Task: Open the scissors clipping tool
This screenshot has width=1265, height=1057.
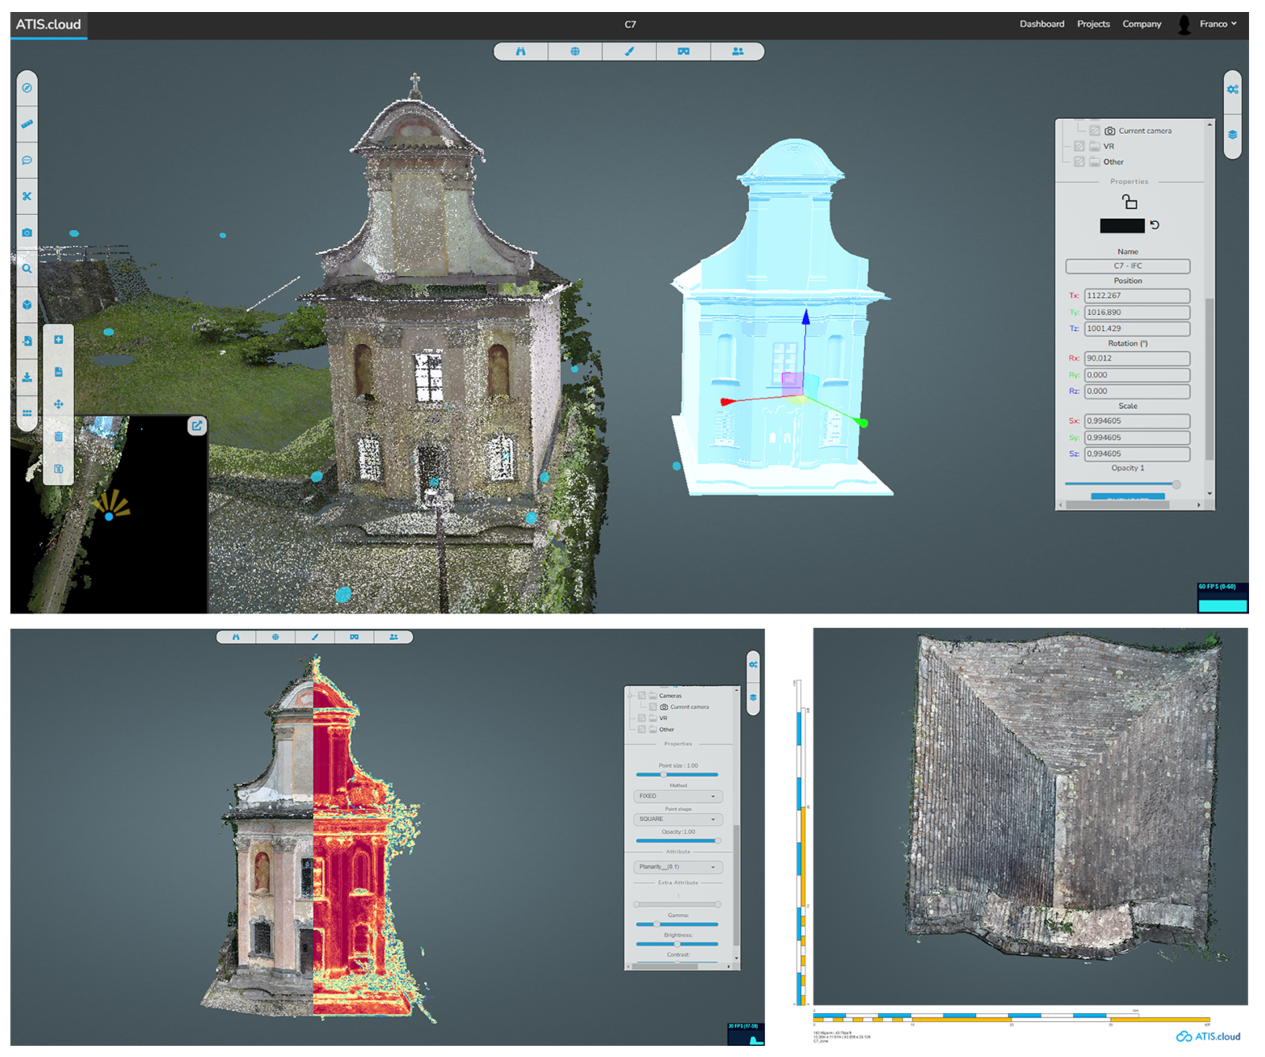Action: pyautogui.click(x=27, y=197)
